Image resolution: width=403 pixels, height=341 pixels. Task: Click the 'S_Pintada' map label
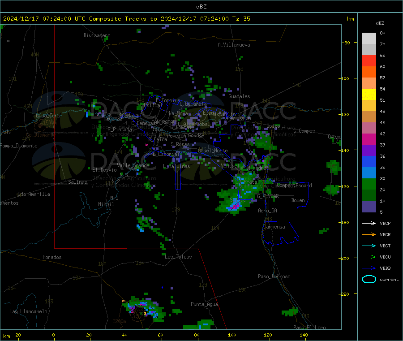pyautogui.click(x=120, y=129)
